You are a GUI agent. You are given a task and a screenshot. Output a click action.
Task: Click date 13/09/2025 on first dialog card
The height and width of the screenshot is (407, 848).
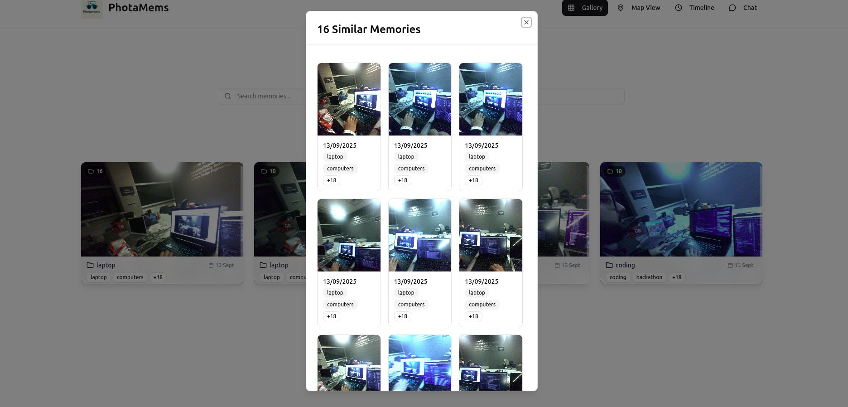340,145
